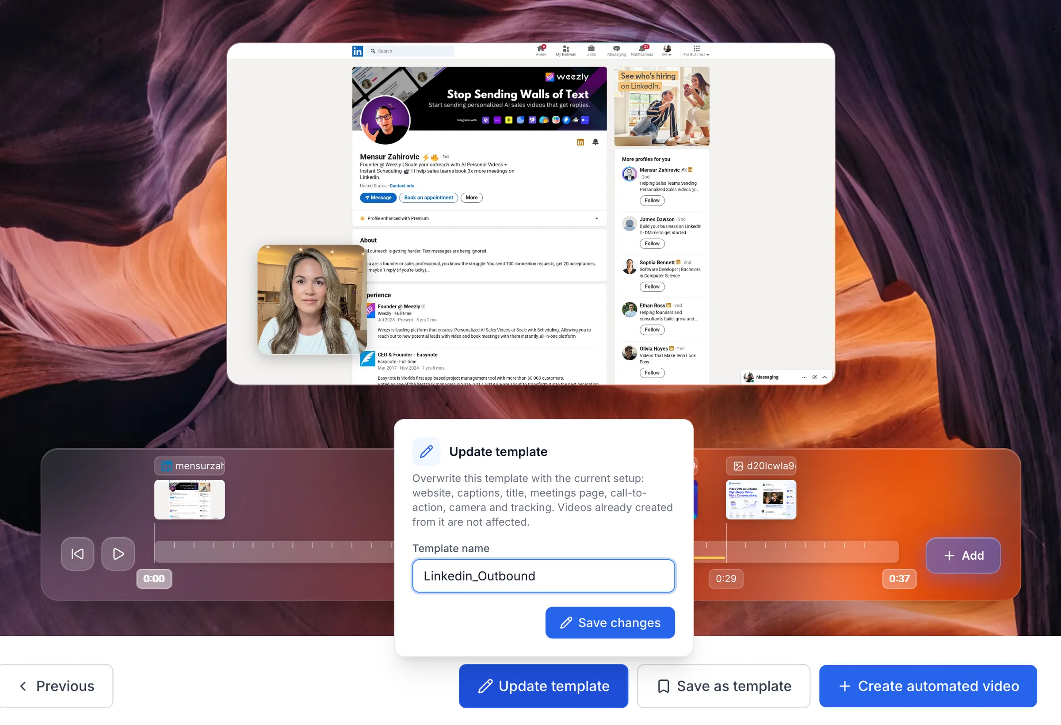Screen dimensions: 1061x725
Task: Click the 0:37 timeline marker
Action: pos(899,578)
